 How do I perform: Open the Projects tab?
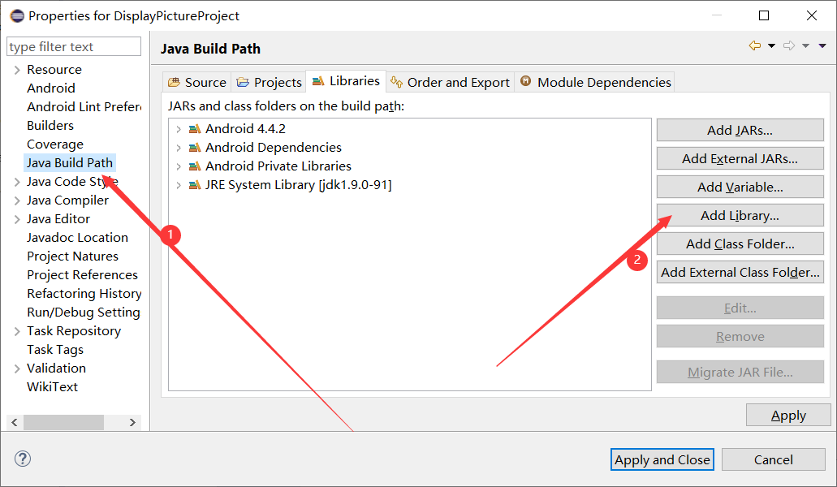point(268,81)
